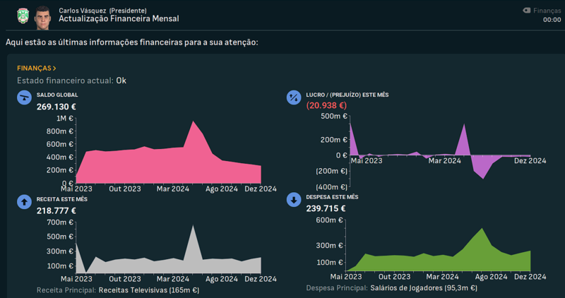Click the Saldo Global balance scale icon
The image size is (565, 298).
click(24, 97)
